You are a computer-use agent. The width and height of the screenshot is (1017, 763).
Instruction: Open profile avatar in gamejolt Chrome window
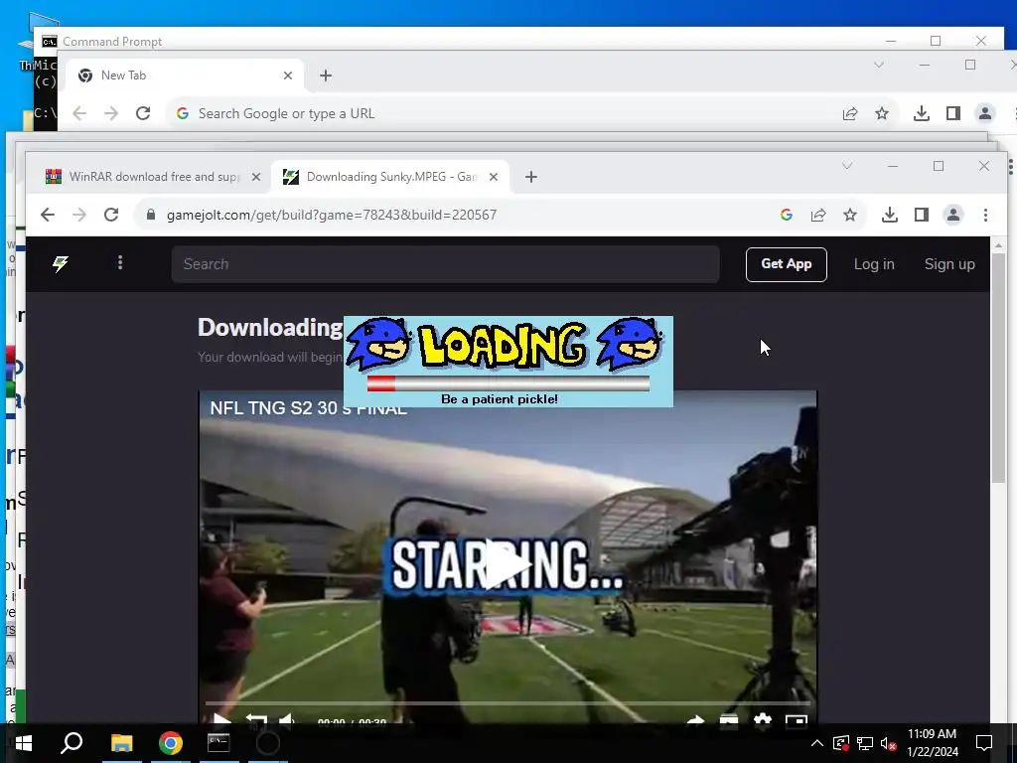coord(953,215)
